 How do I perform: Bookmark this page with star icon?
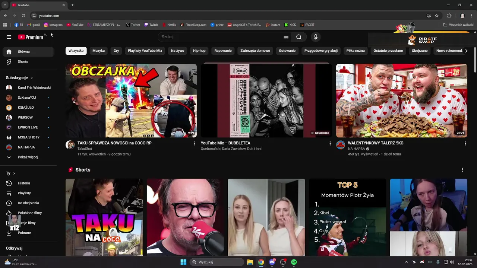437,16
